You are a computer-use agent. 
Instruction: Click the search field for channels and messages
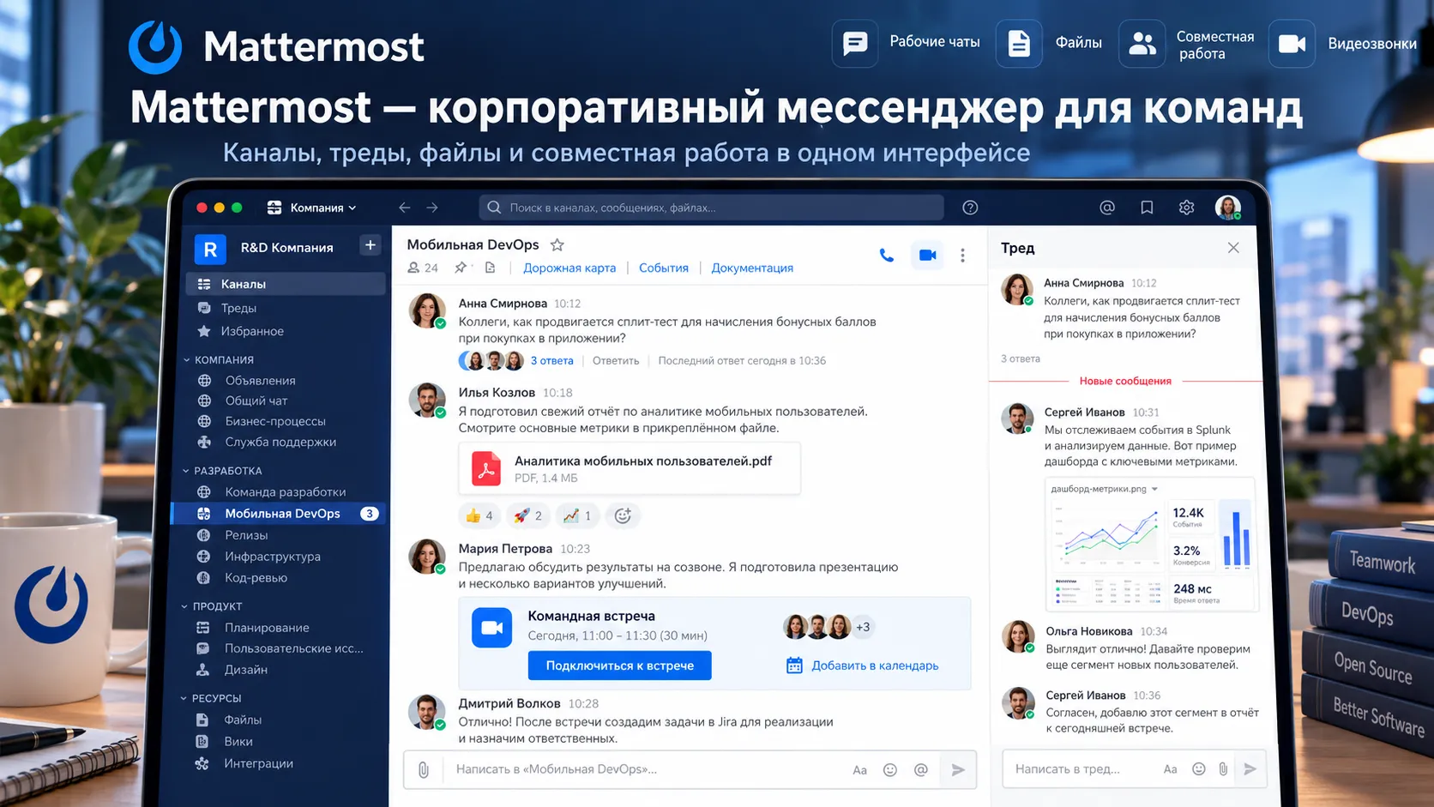tap(711, 208)
